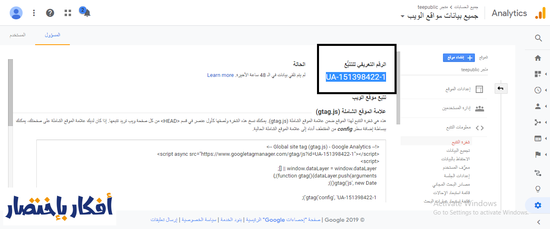Open the Audience person icon
Viewport: 550px width, 229px height.
coord(538,106)
